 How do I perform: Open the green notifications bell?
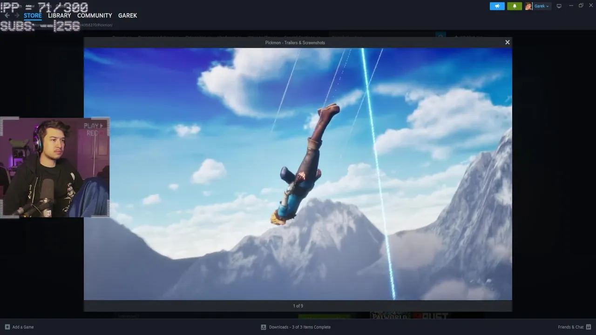pos(515,6)
